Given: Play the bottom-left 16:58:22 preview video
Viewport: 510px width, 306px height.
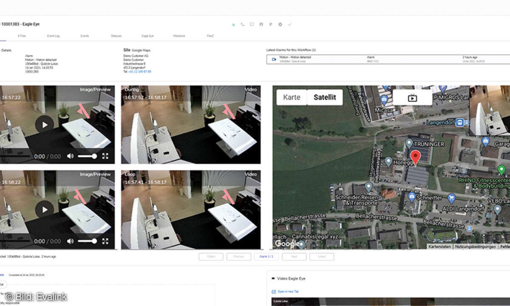Looking at the screenshot, I should click(x=44, y=209).
